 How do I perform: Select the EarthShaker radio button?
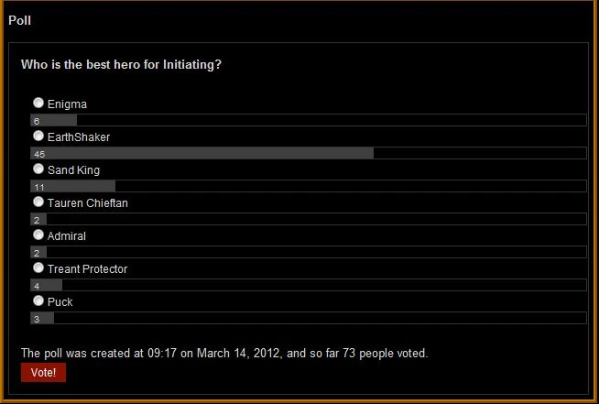(x=38, y=136)
